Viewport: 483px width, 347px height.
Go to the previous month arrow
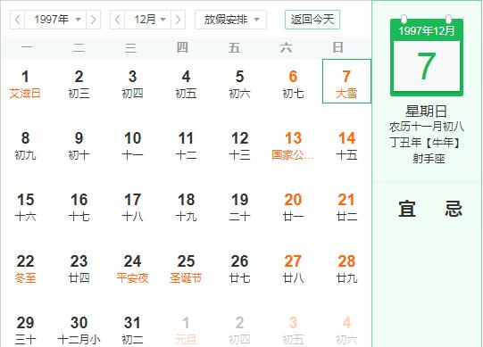pyautogui.click(x=117, y=20)
